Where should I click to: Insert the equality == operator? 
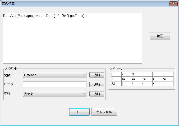[x=137, y=79]
